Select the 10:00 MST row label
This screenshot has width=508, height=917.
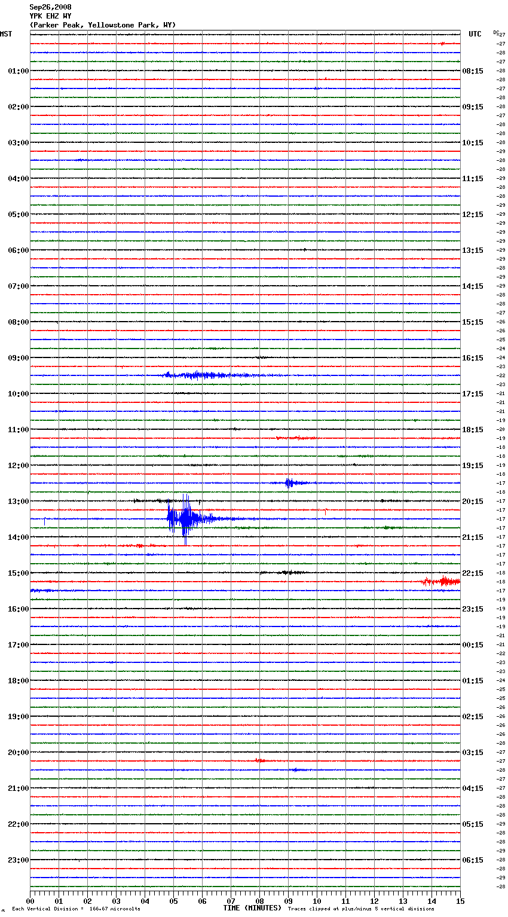tap(19, 394)
